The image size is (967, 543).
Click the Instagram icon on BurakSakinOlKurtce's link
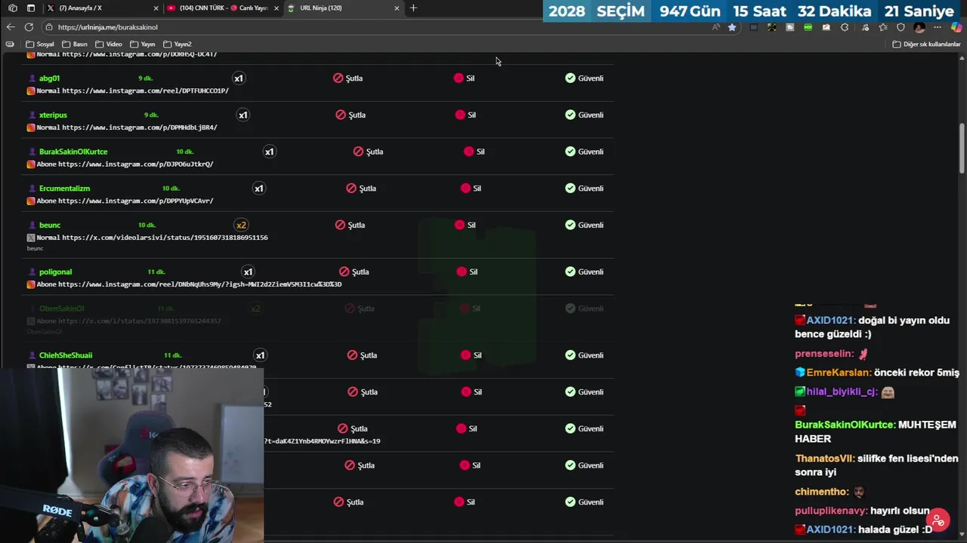coord(31,164)
